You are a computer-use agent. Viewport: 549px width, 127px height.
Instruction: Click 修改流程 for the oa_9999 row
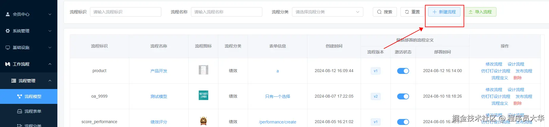point(494,90)
